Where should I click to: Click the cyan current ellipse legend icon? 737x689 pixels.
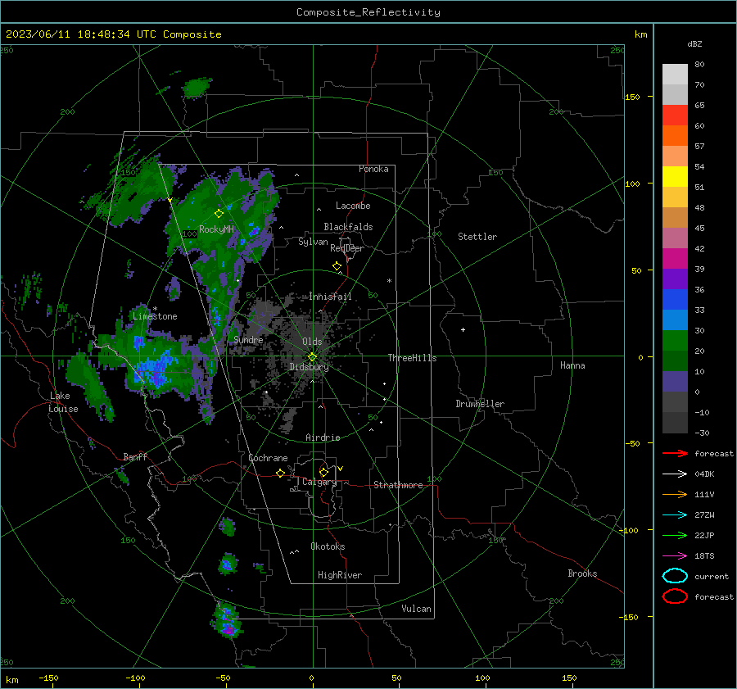675,576
